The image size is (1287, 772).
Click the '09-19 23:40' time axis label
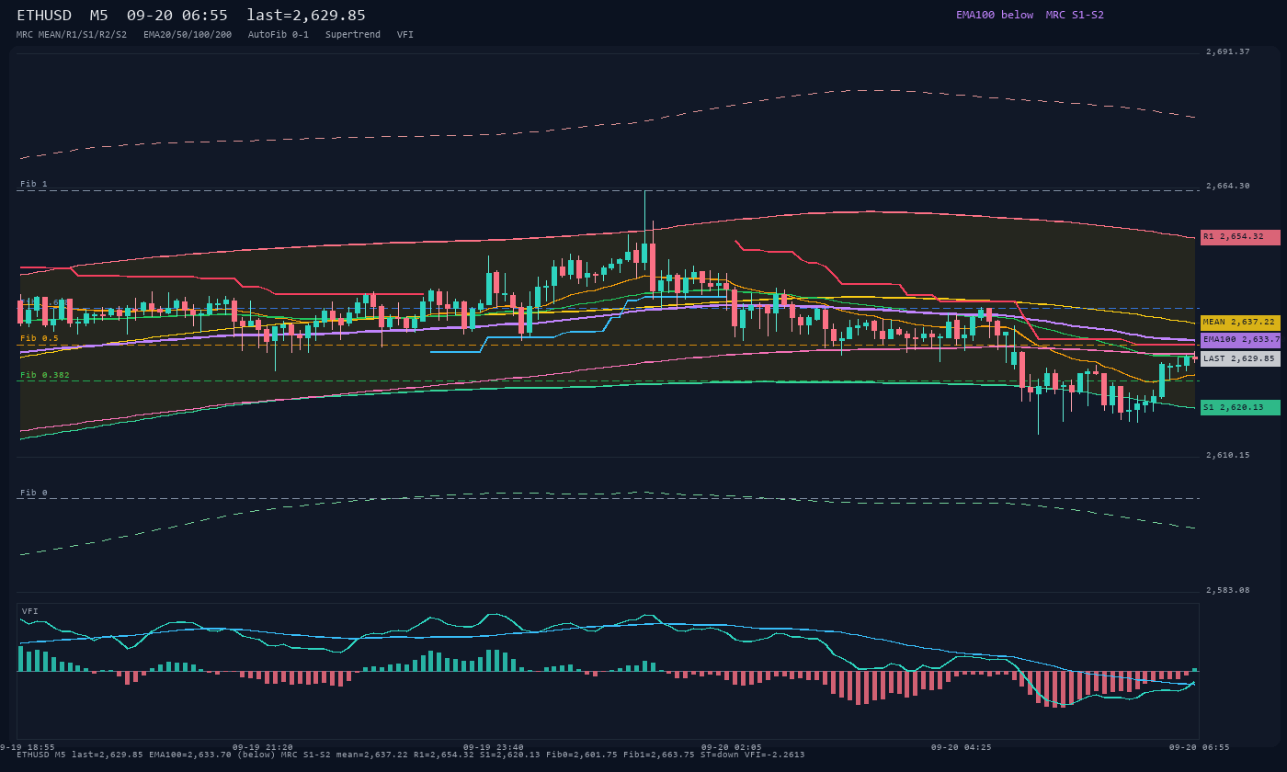tap(494, 747)
